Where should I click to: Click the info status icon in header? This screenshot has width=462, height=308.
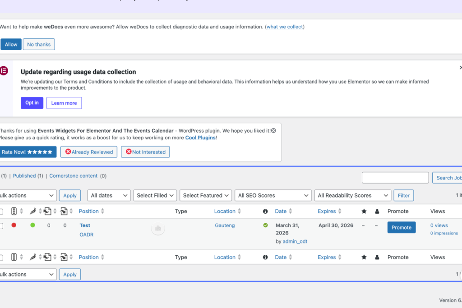click(x=265, y=211)
